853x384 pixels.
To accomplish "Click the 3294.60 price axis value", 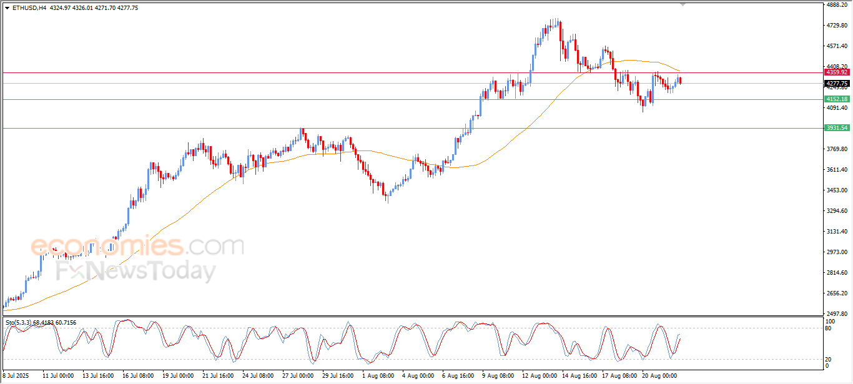I will click(x=837, y=211).
